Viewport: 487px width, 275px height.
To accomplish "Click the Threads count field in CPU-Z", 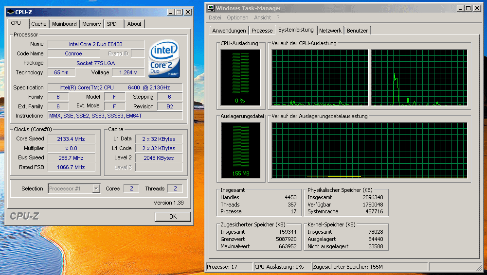I will tap(175, 189).
